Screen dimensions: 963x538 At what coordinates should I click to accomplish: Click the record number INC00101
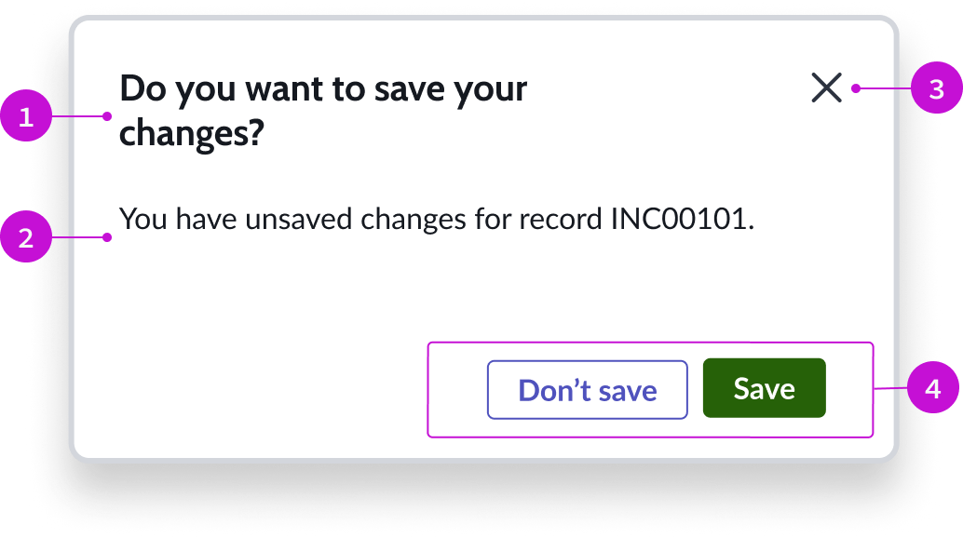pos(679,220)
